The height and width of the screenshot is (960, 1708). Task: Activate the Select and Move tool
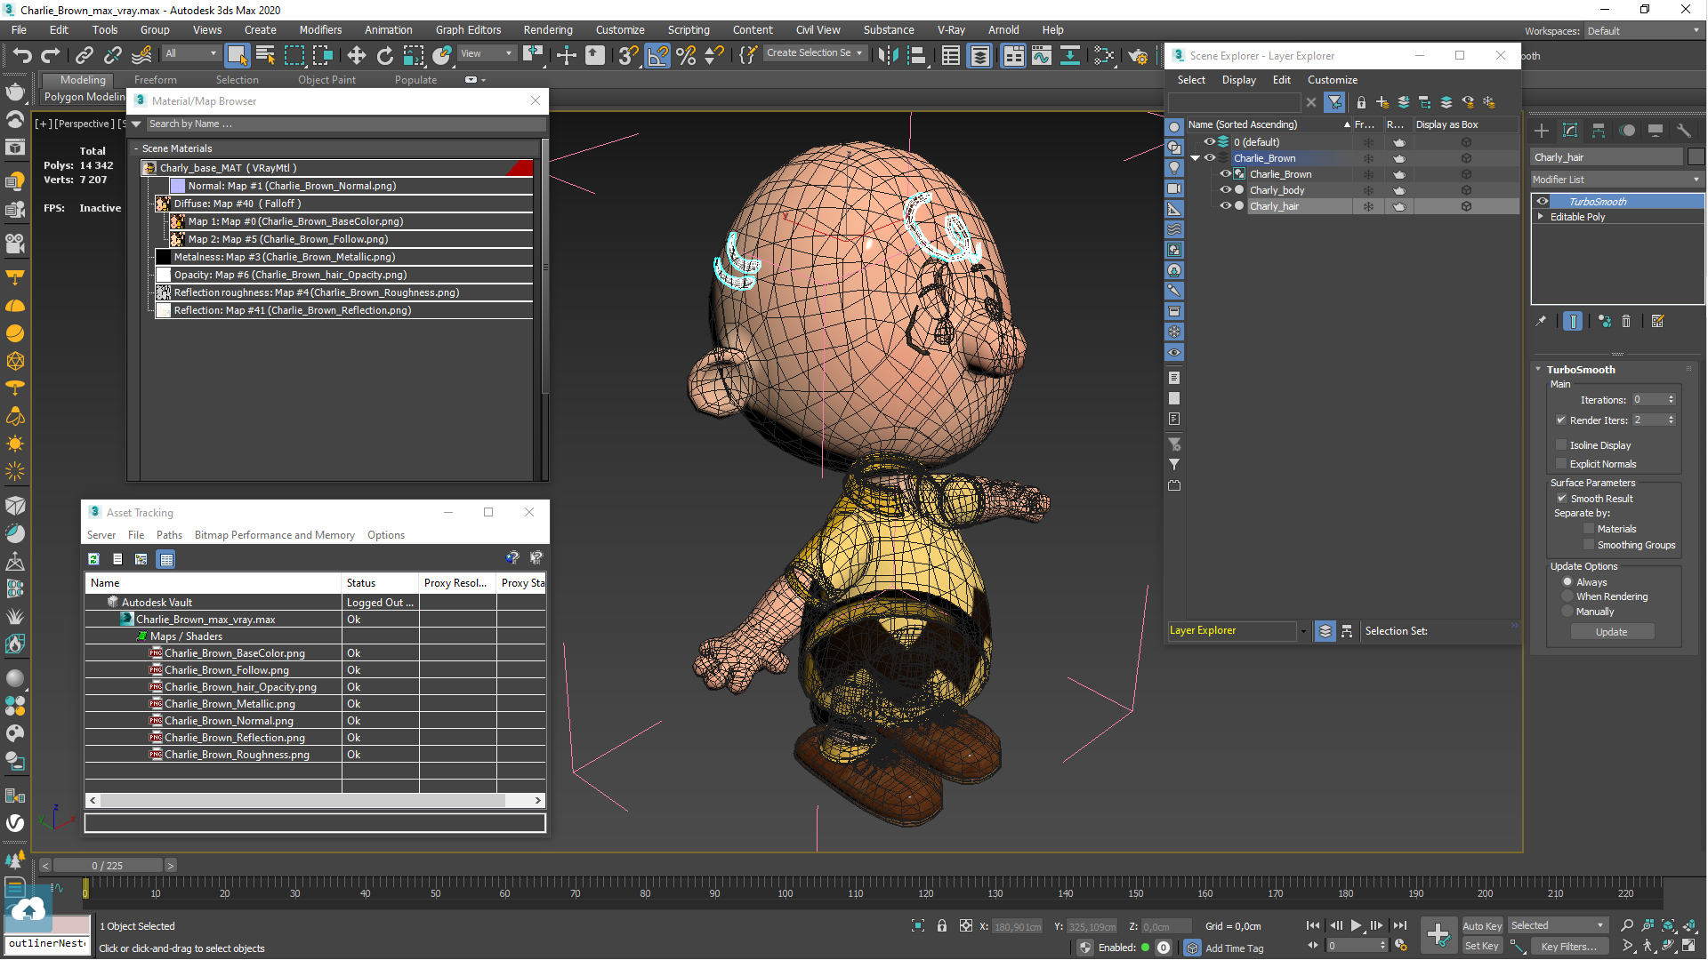(357, 55)
